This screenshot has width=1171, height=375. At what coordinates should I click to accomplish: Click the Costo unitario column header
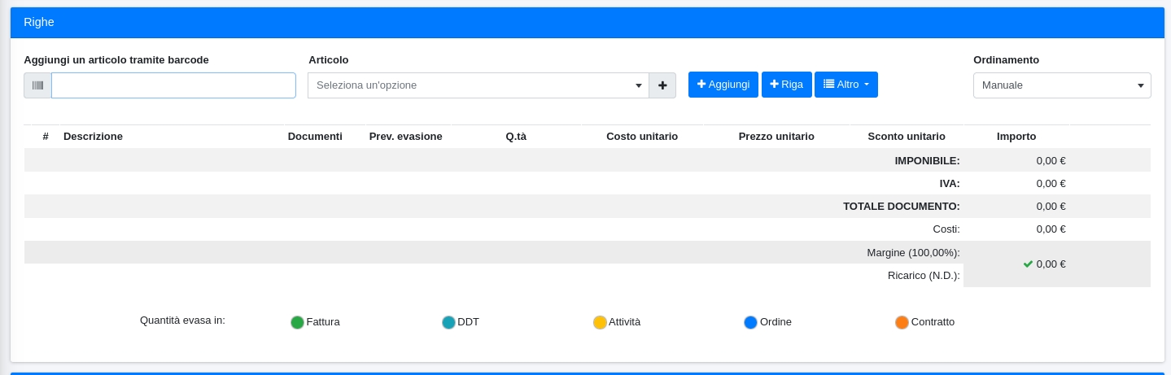(x=641, y=137)
